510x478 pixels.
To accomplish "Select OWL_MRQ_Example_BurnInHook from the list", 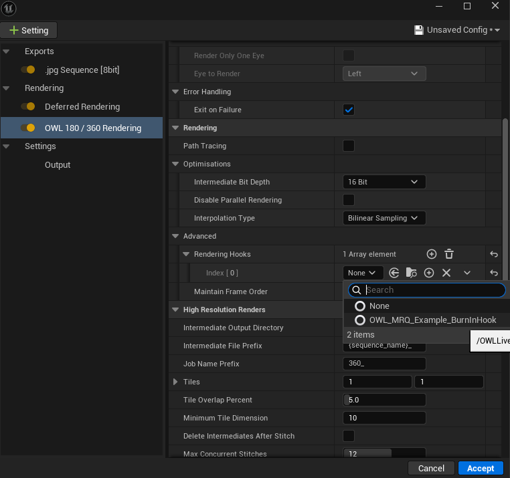I will point(432,320).
